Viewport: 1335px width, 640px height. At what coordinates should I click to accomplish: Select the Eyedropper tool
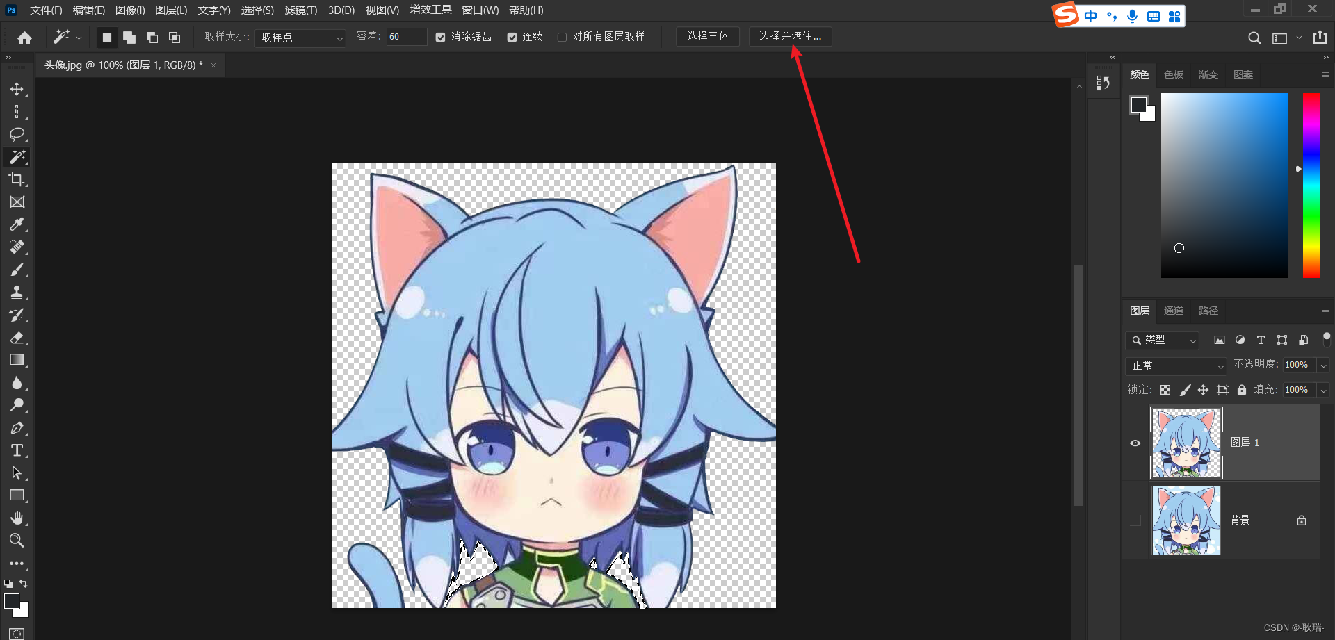[x=17, y=224]
